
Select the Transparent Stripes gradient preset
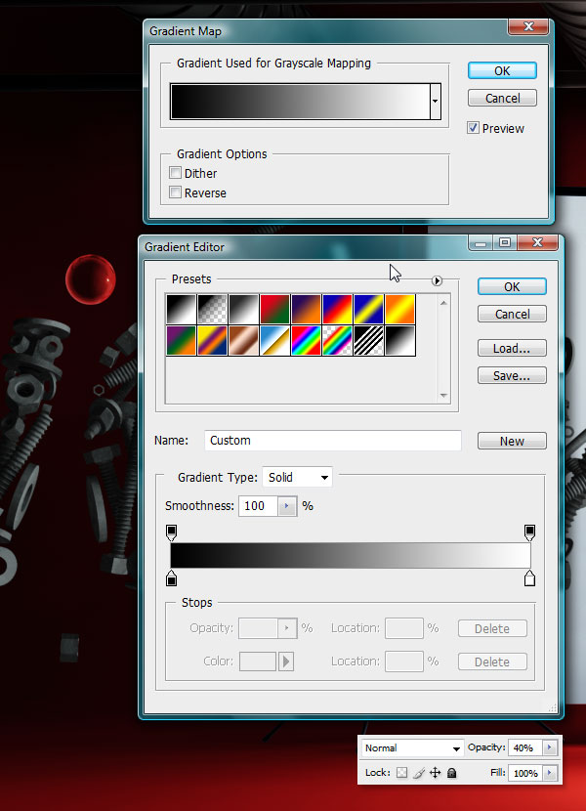pyautogui.click(x=369, y=341)
